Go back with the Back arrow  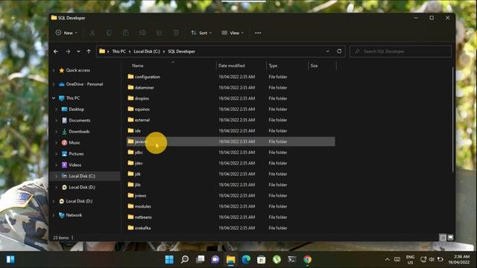click(x=56, y=51)
